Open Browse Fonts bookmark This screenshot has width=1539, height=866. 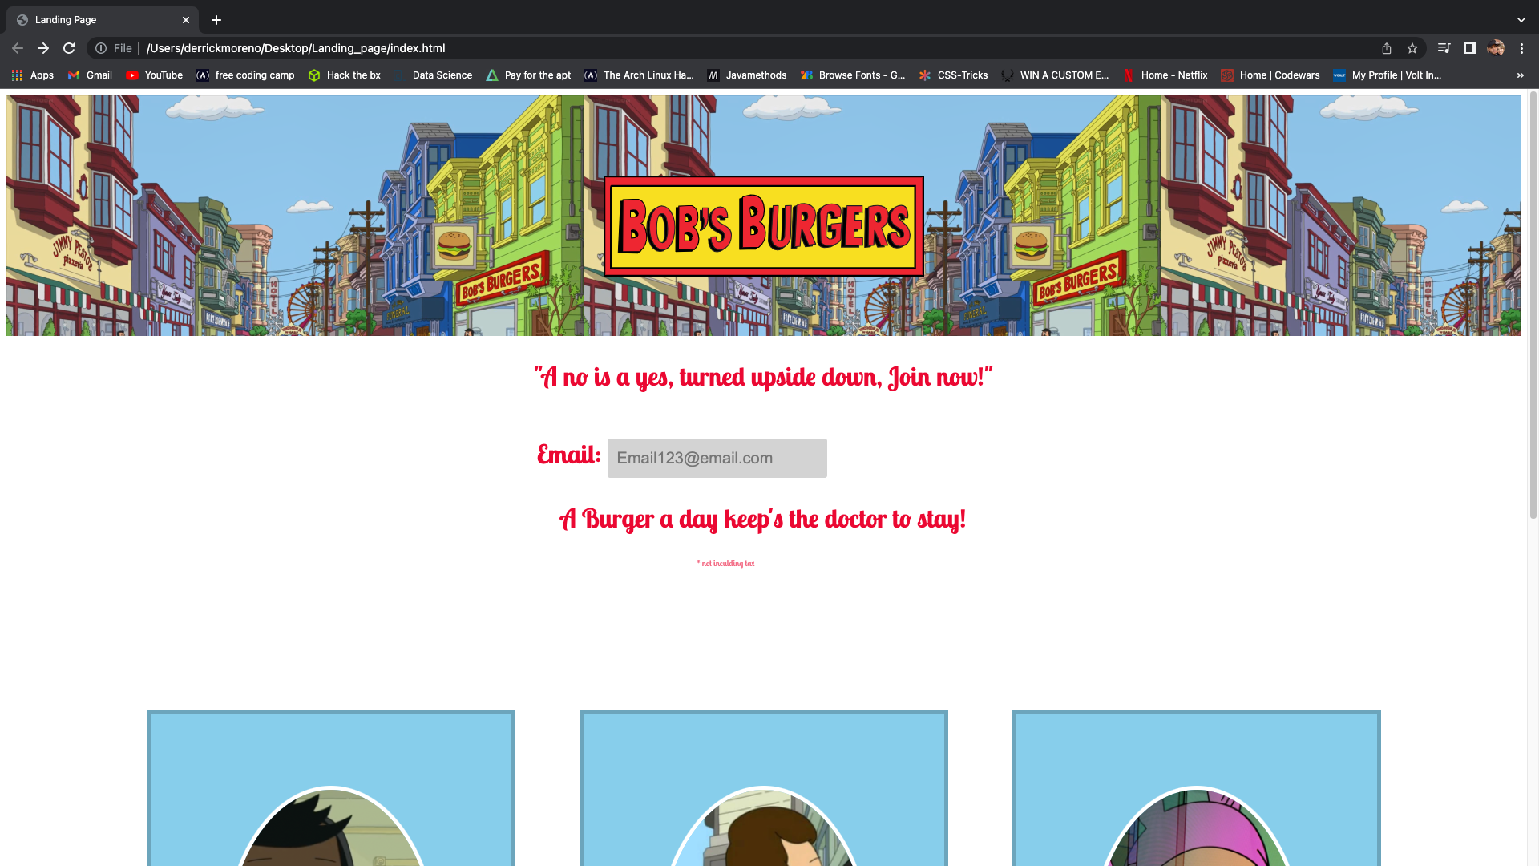(x=853, y=75)
